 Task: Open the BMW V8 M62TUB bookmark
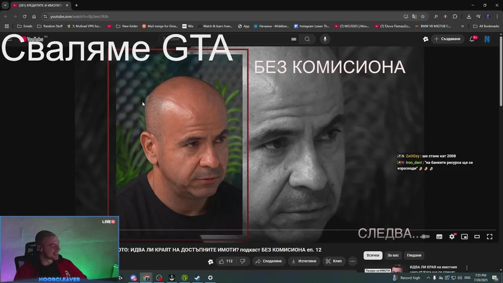pyautogui.click(x=433, y=26)
